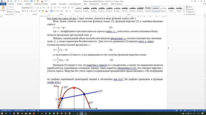Open Windows Start button
Screen dimensions: 206x115
2,113
